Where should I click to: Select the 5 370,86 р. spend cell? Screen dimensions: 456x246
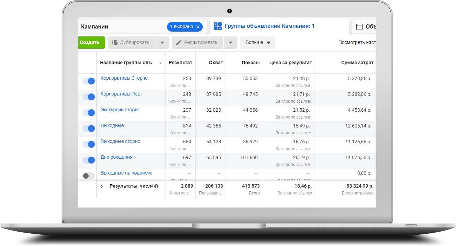(360, 78)
